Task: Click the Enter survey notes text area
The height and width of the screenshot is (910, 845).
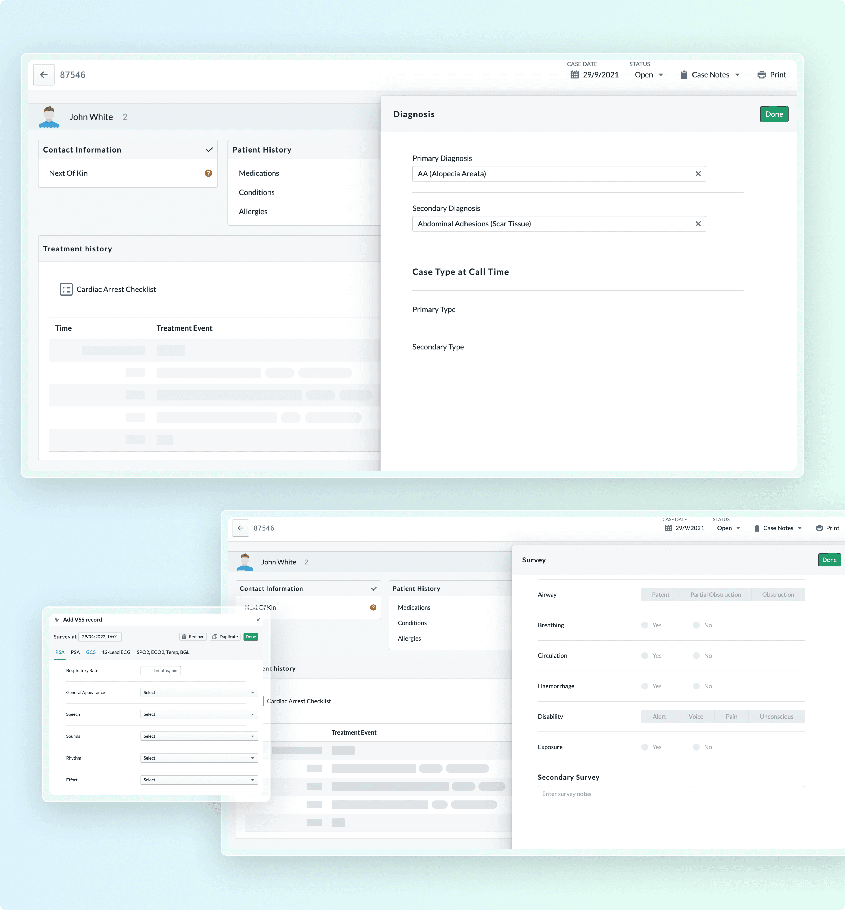Action: (671, 817)
